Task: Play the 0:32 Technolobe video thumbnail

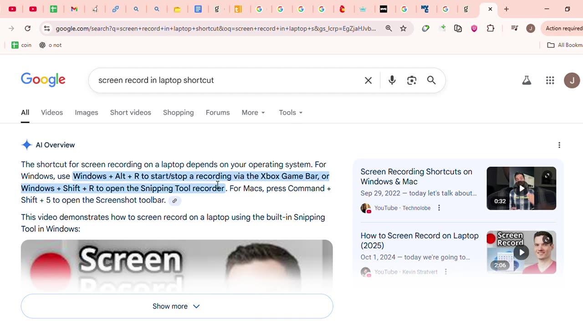Action: (521, 188)
